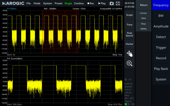Image resolution: width=170 pixels, height=106 pixels.
Task: Start recording with Rec button
Action: pos(91,4)
